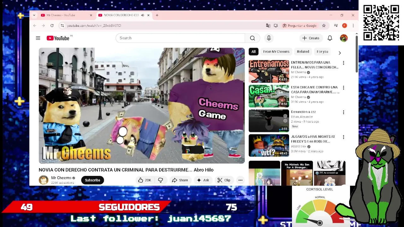Open the YouTube account avatar menu
The height and width of the screenshot is (227, 404).
pyautogui.click(x=344, y=38)
